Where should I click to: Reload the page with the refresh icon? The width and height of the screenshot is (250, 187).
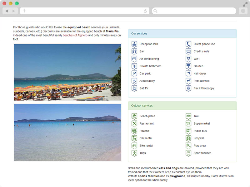pos(145,11)
